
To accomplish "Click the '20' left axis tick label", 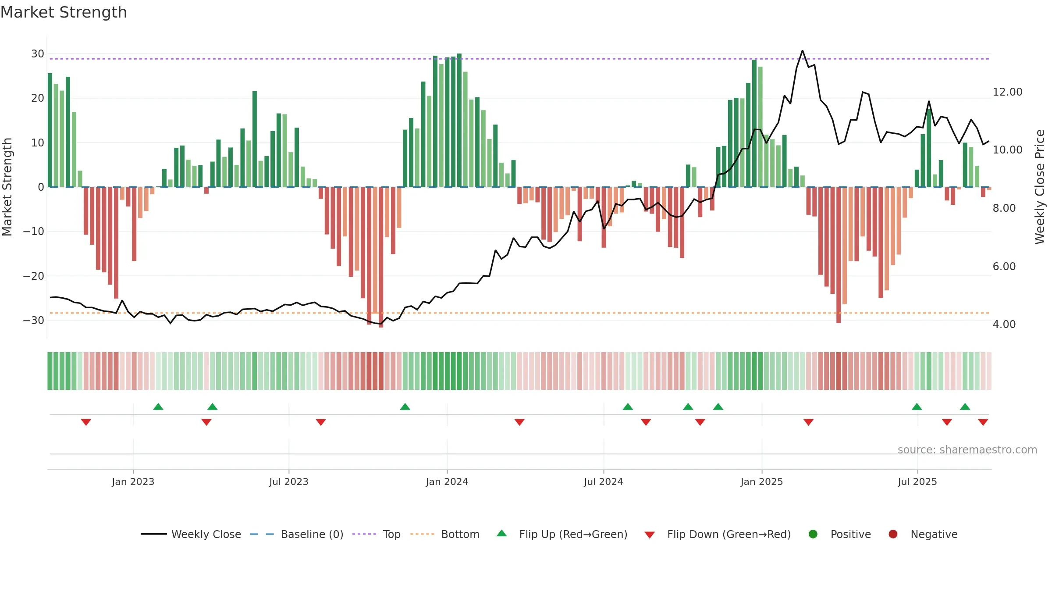I will pos(38,98).
